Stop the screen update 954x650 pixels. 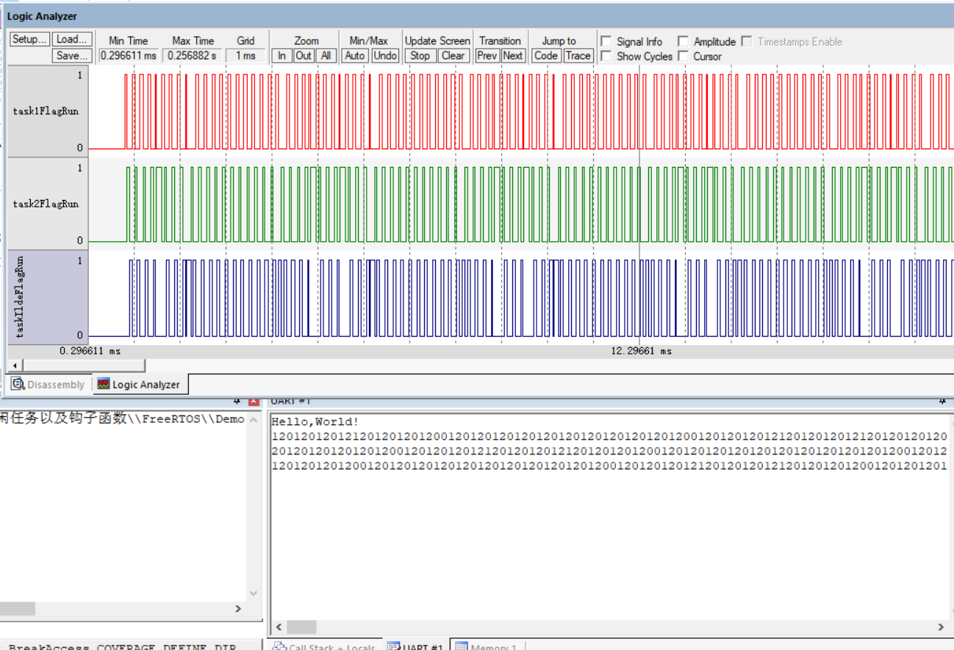[x=420, y=56]
